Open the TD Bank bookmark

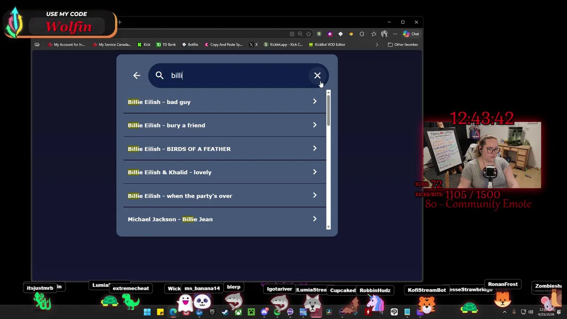(166, 44)
